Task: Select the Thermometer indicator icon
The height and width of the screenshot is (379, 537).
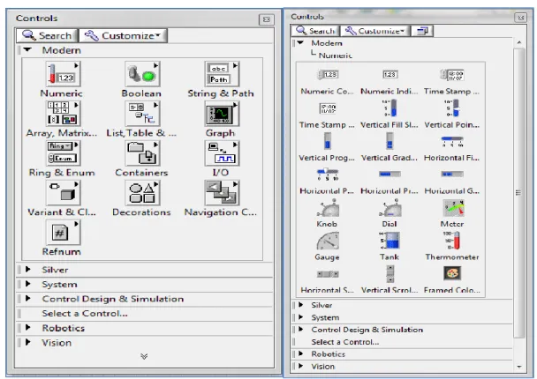Action: coord(452,241)
